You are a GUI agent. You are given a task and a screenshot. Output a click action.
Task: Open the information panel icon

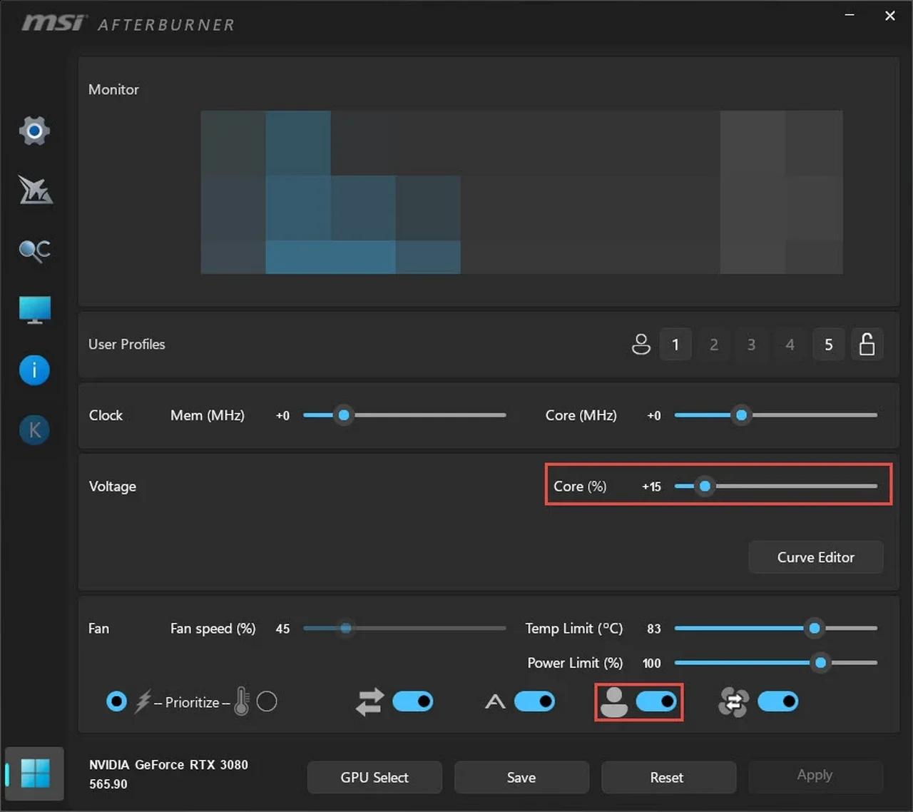point(34,370)
